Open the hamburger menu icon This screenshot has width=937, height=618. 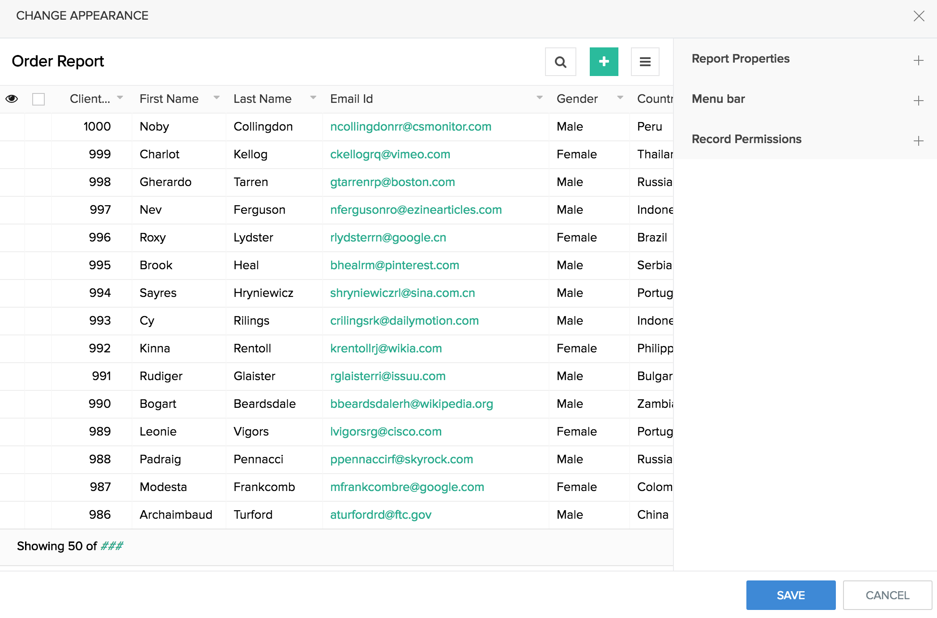tap(645, 62)
